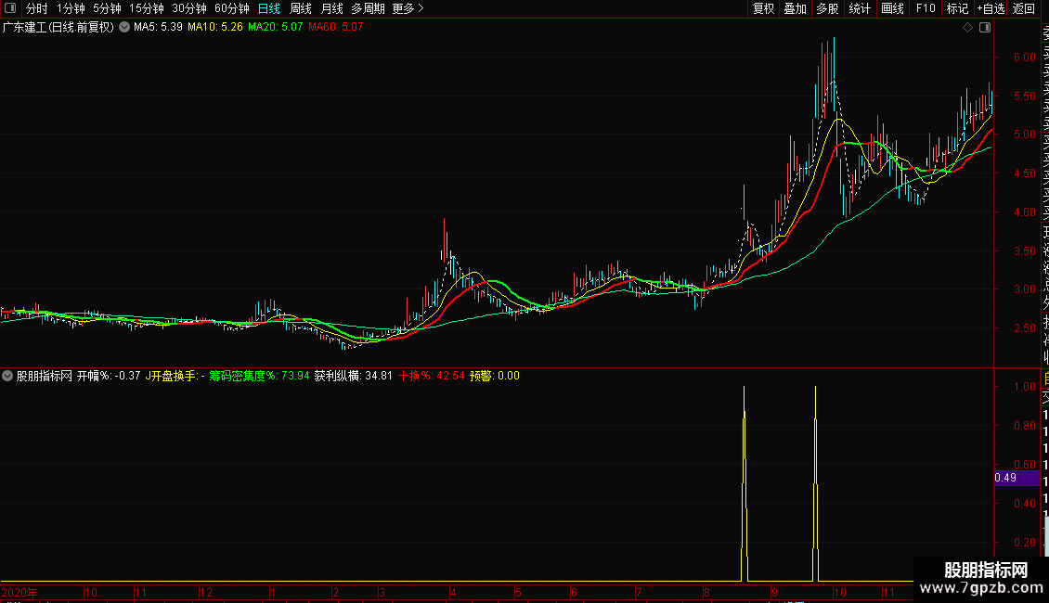This screenshot has height=603, width=1049.
Task: Open the 多股 multi-stock view
Action: (x=827, y=8)
